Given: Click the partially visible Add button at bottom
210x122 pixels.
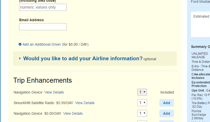Looking at the screenshot, I should [x=166, y=121].
